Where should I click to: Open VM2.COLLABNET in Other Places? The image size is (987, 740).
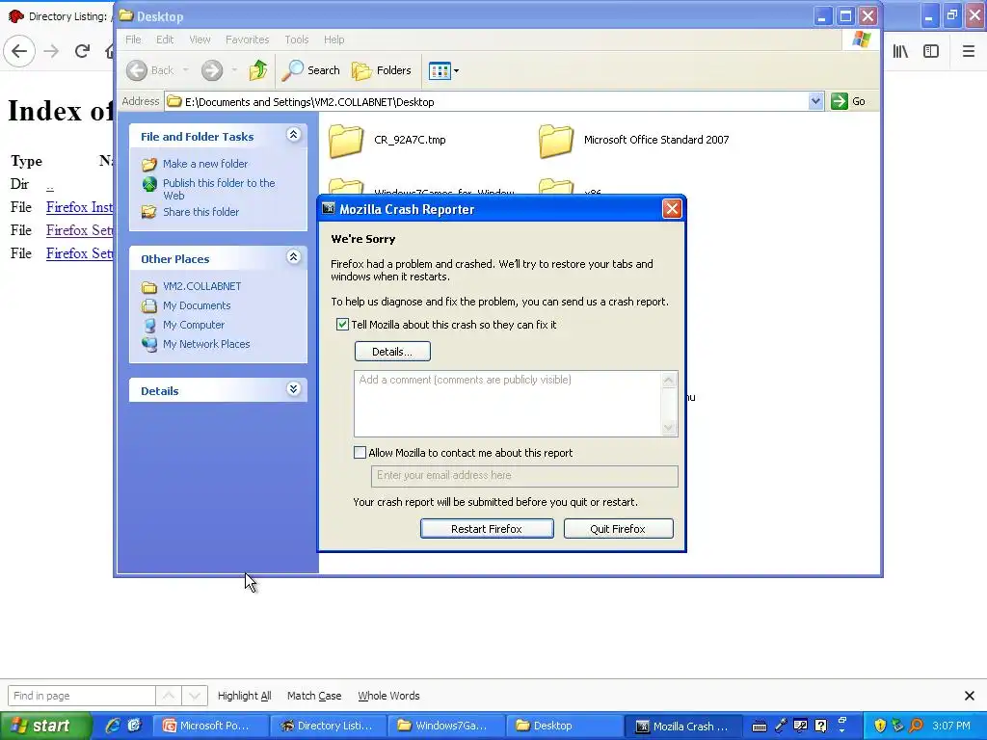202,286
